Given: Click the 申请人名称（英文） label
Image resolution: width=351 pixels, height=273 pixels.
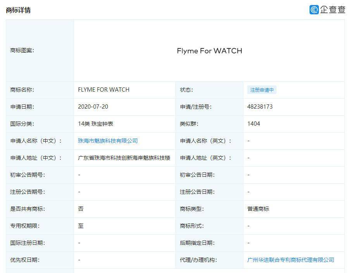Looking at the screenshot, I should (205, 141).
